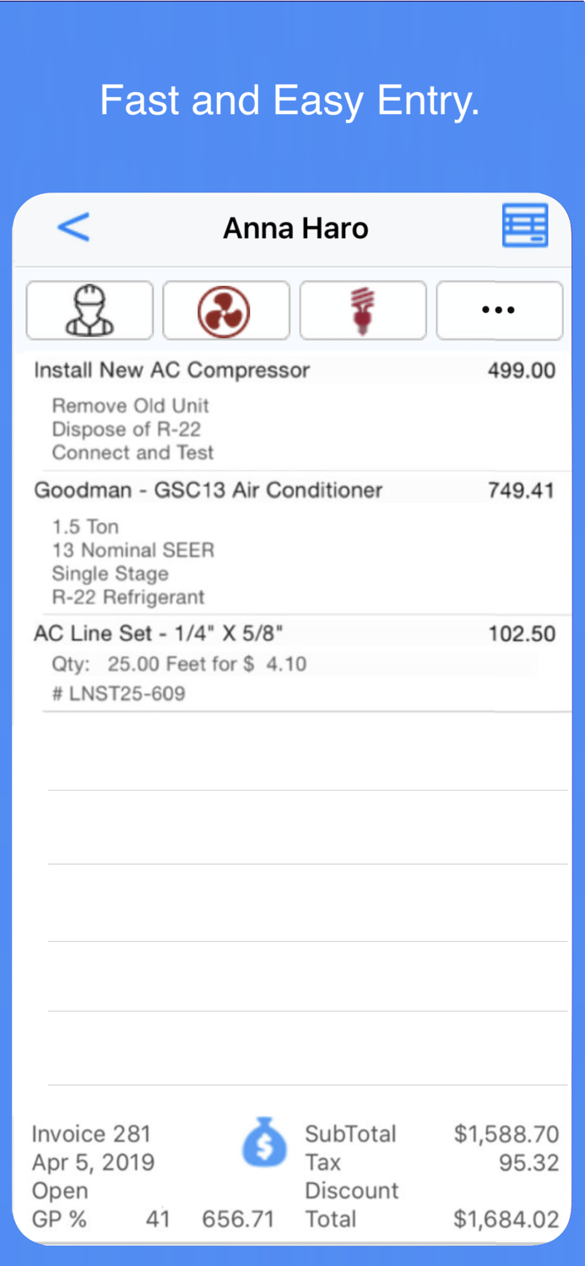Tap the invoice date Apr 5, 2019
This screenshot has height=1266, width=585.
93,1163
